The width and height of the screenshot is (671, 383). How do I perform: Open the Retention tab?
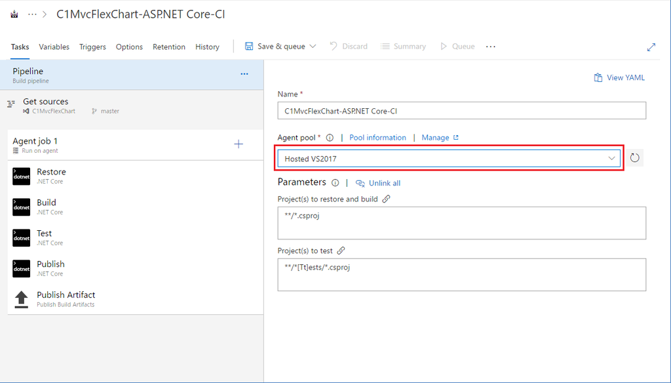[x=169, y=47]
